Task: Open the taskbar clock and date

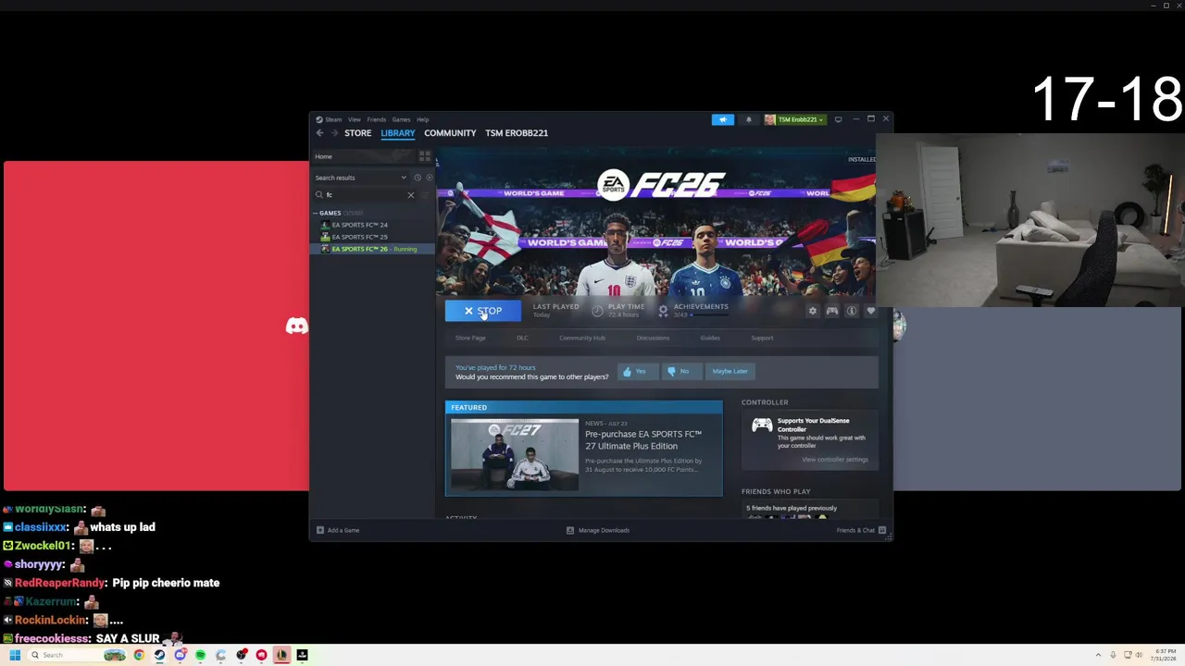Action: coord(1164,655)
